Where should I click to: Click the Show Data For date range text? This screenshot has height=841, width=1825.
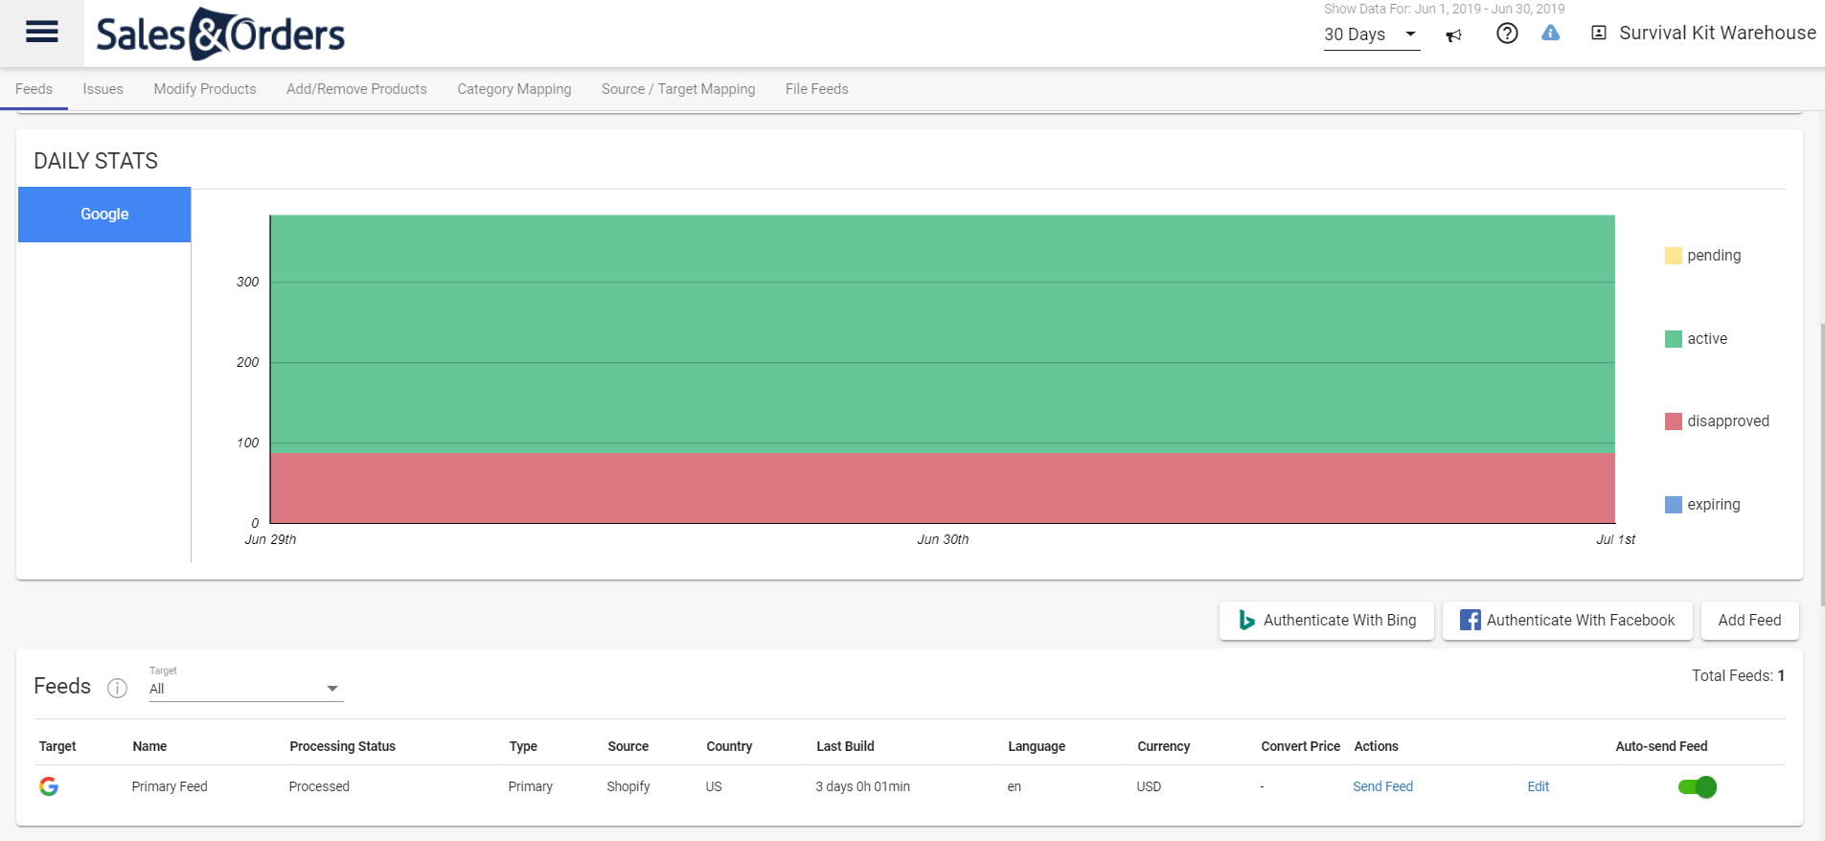tap(1444, 9)
